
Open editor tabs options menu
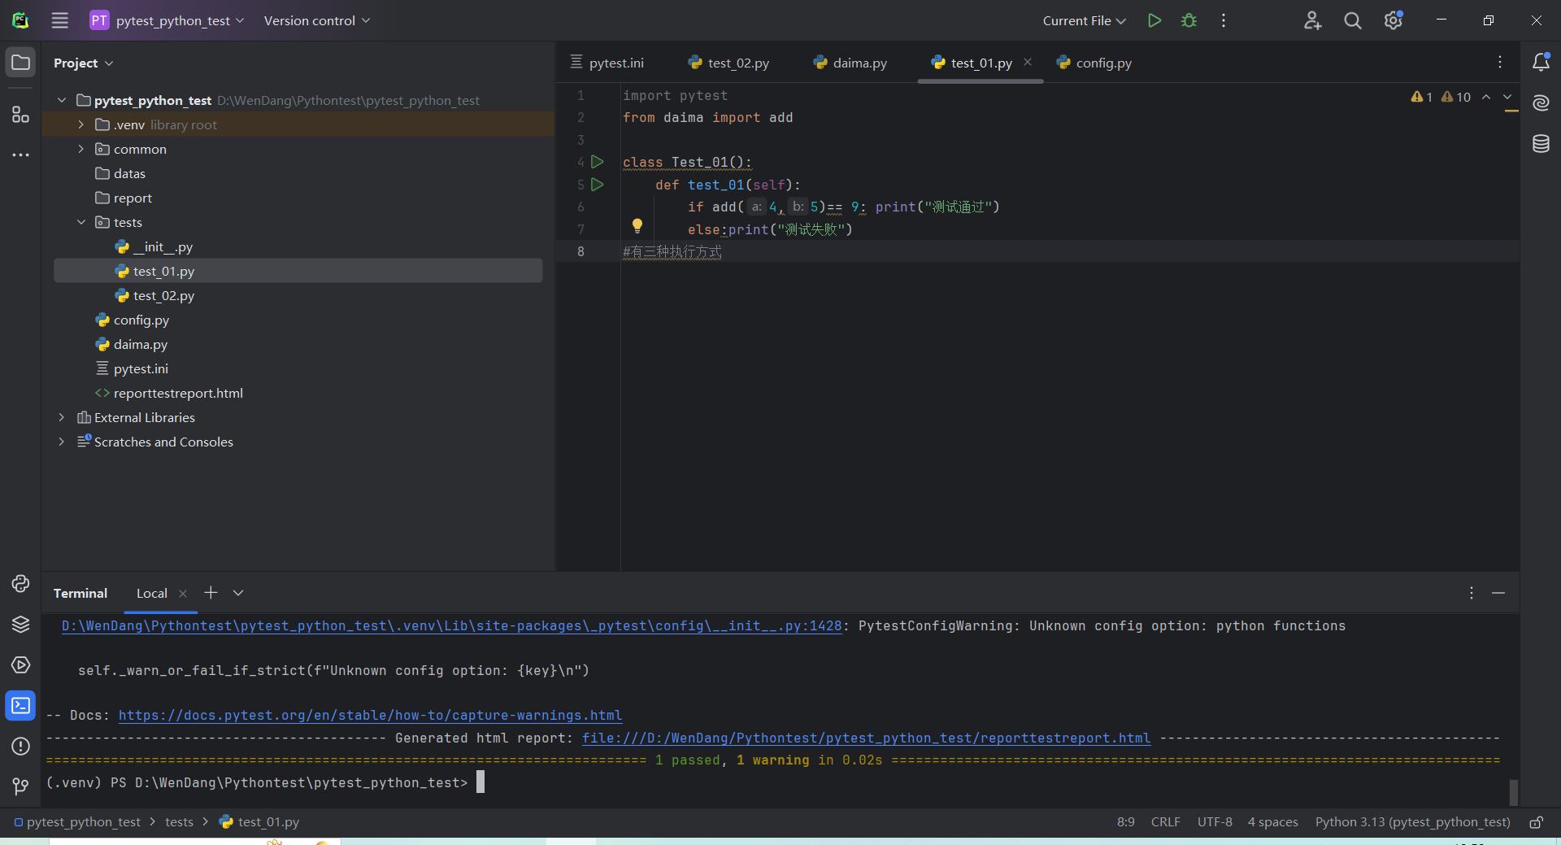coord(1500,62)
